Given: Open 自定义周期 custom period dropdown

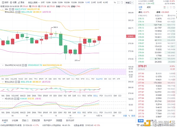Looking at the screenshot, I should pyautogui.click(x=34, y=2).
